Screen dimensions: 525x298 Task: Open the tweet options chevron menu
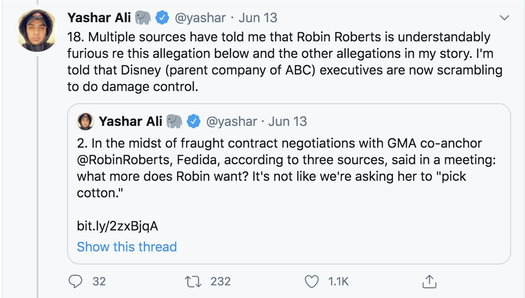pyautogui.click(x=504, y=18)
